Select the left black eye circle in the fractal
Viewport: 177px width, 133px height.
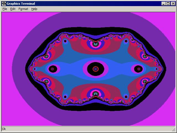point(52,69)
